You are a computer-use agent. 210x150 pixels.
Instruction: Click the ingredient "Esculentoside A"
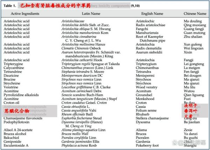point(16,145)
